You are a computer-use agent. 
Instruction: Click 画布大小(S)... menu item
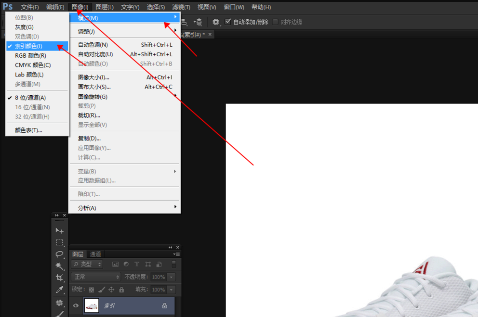(x=125, y=87)
